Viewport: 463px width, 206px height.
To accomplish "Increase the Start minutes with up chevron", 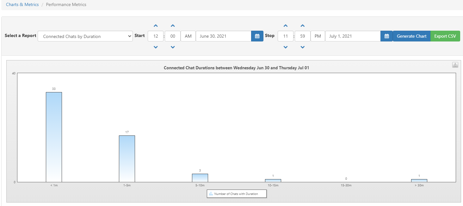I will pos(173,26).
